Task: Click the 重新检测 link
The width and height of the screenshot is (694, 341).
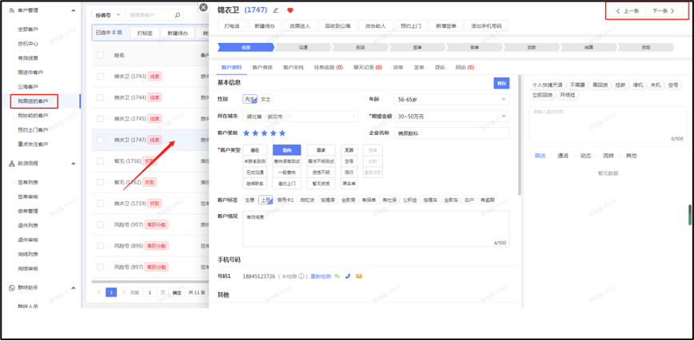Action: (321, 276)
